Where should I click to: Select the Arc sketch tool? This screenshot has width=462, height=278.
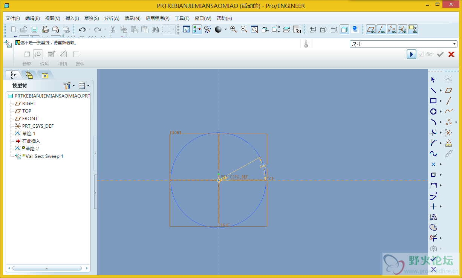click(x=433, y=122)
